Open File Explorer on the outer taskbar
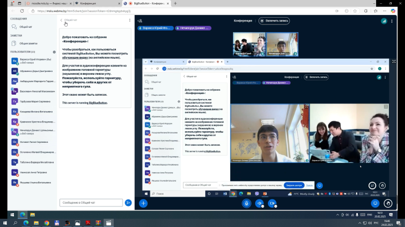This screenshot has width=405, height=227. 36,223
